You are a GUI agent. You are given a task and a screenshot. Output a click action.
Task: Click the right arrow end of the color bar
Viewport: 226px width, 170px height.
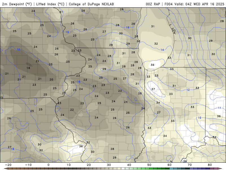tap(220, 169)
